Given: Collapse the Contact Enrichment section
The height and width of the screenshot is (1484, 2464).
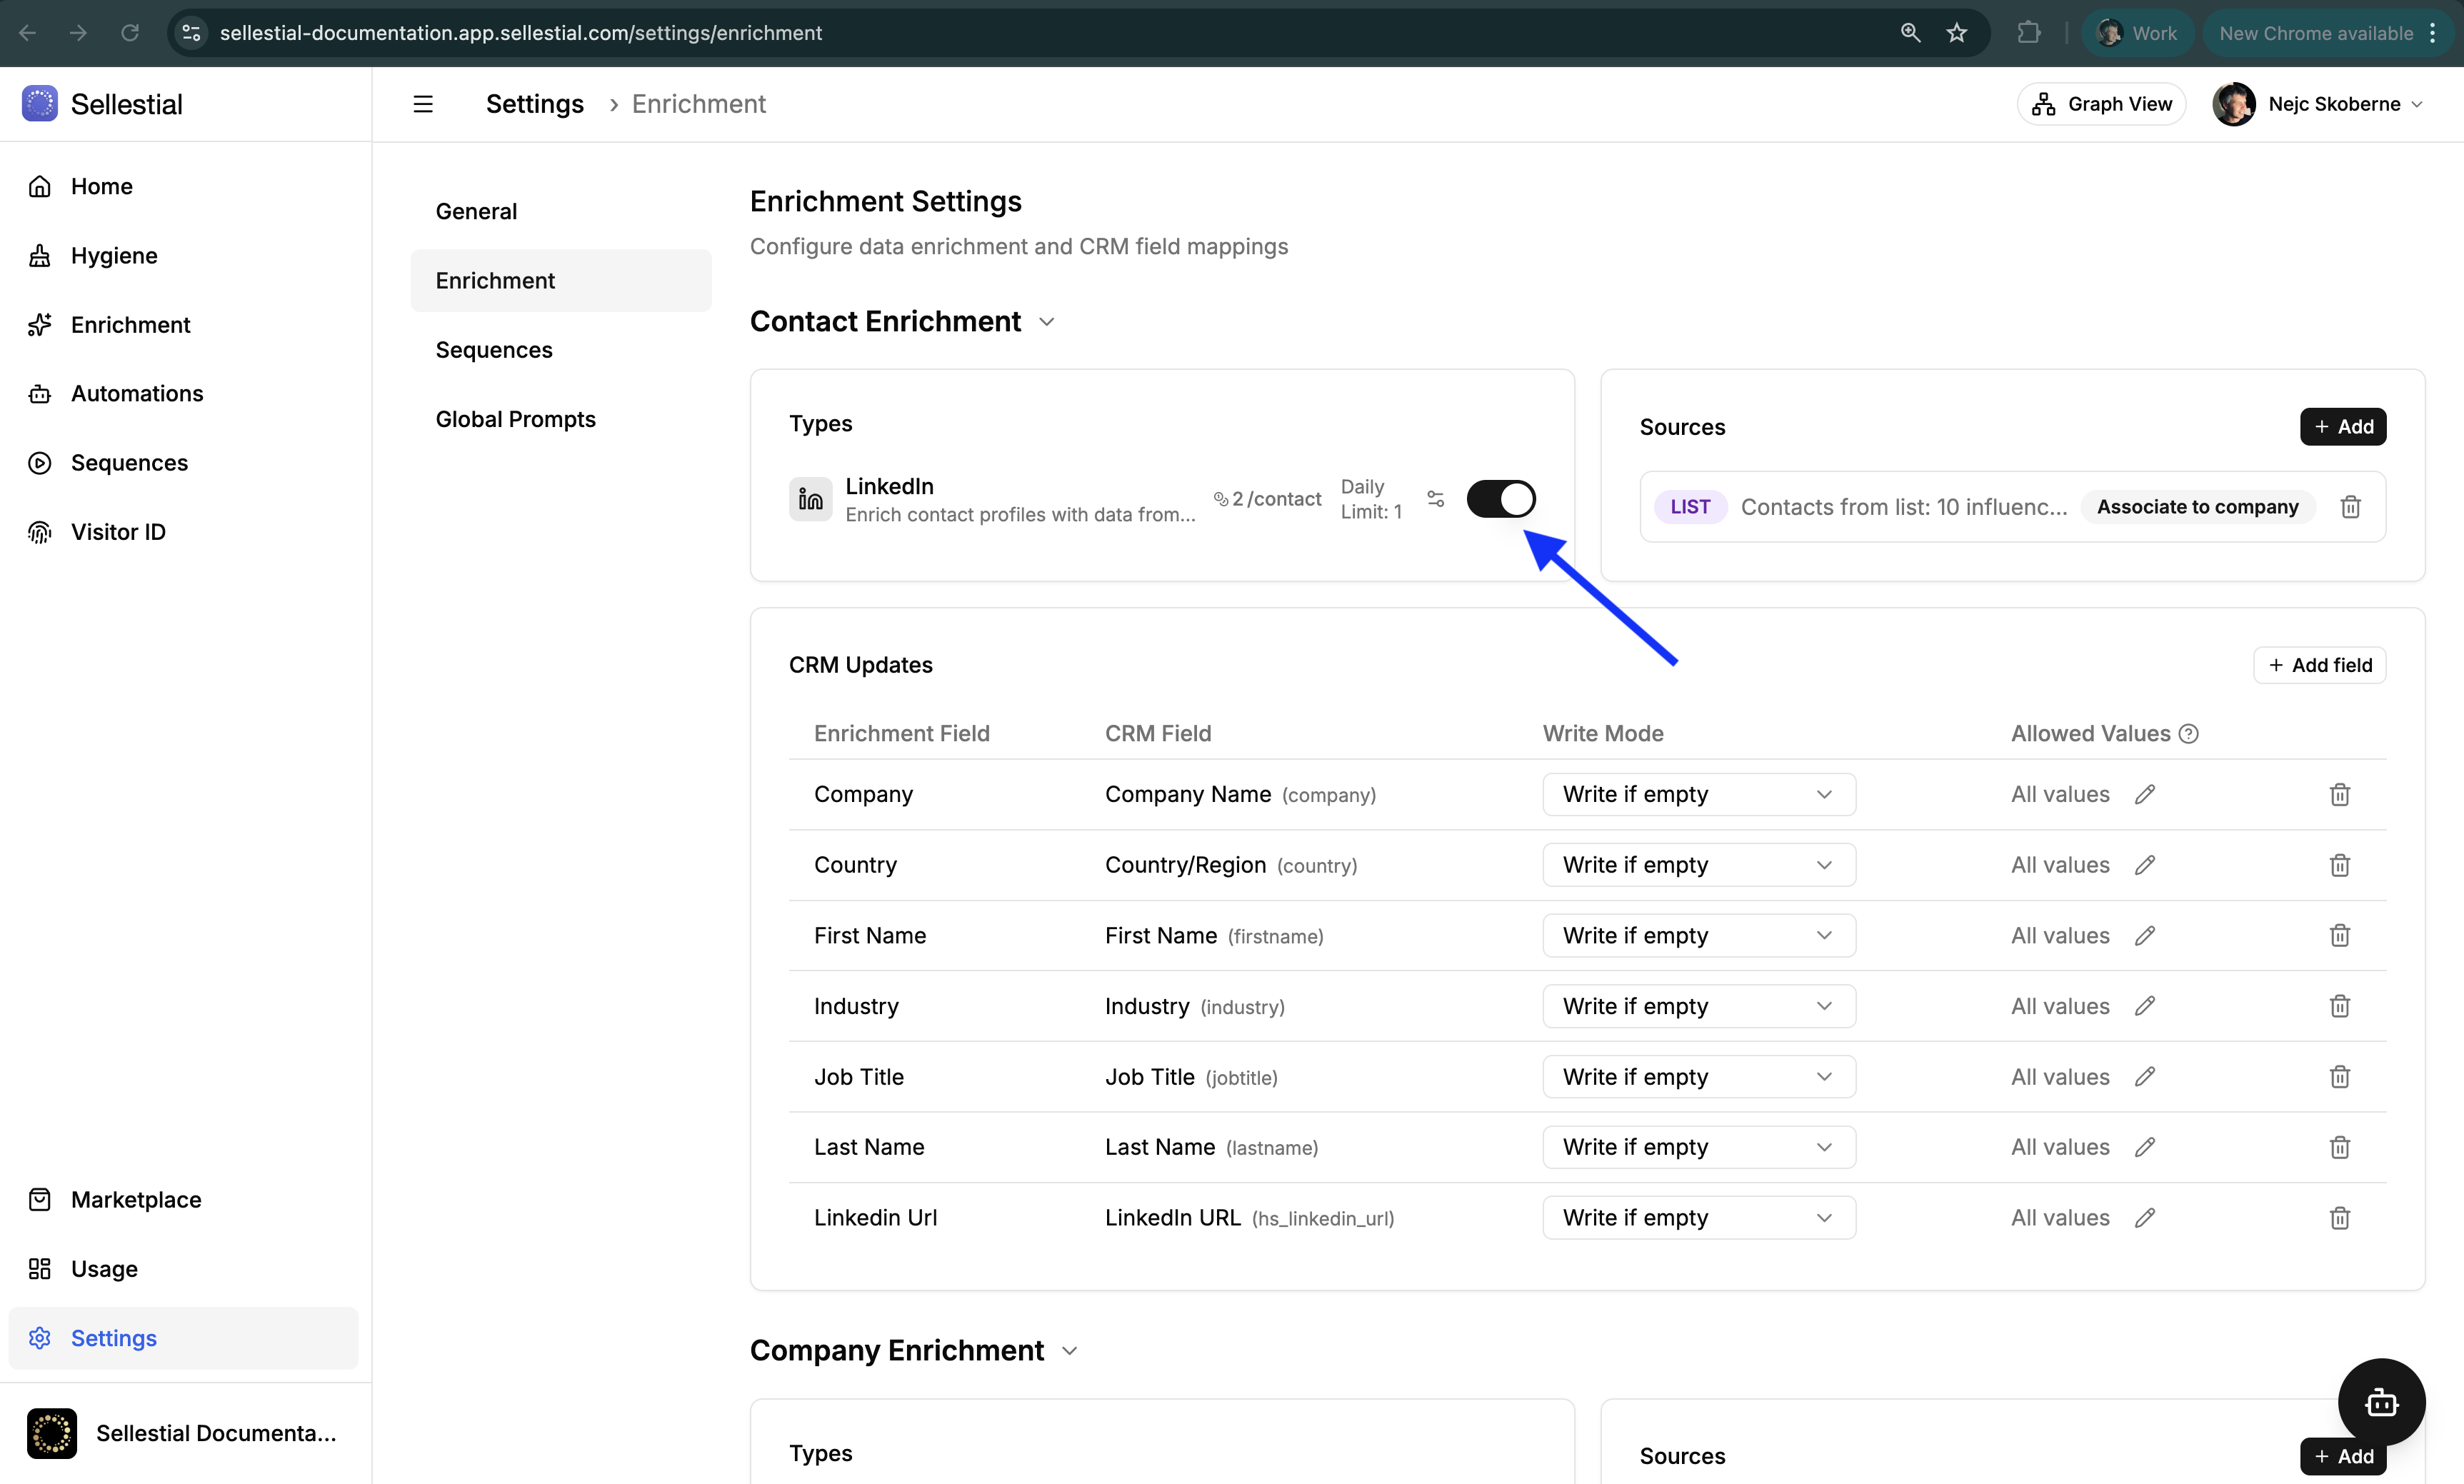Looking at the screenshot, I should click(1046, 322).
